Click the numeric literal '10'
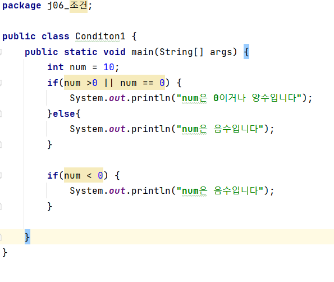334x282 pixels. pos(109,67)
